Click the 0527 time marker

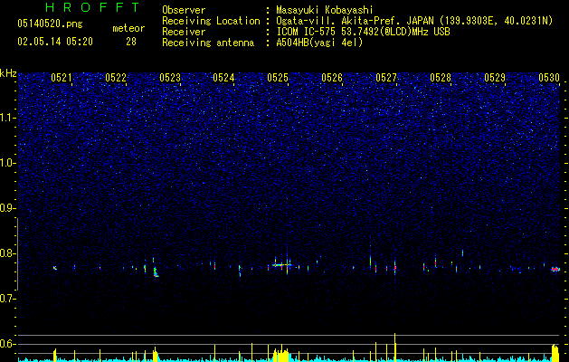[x=386, y=78]
